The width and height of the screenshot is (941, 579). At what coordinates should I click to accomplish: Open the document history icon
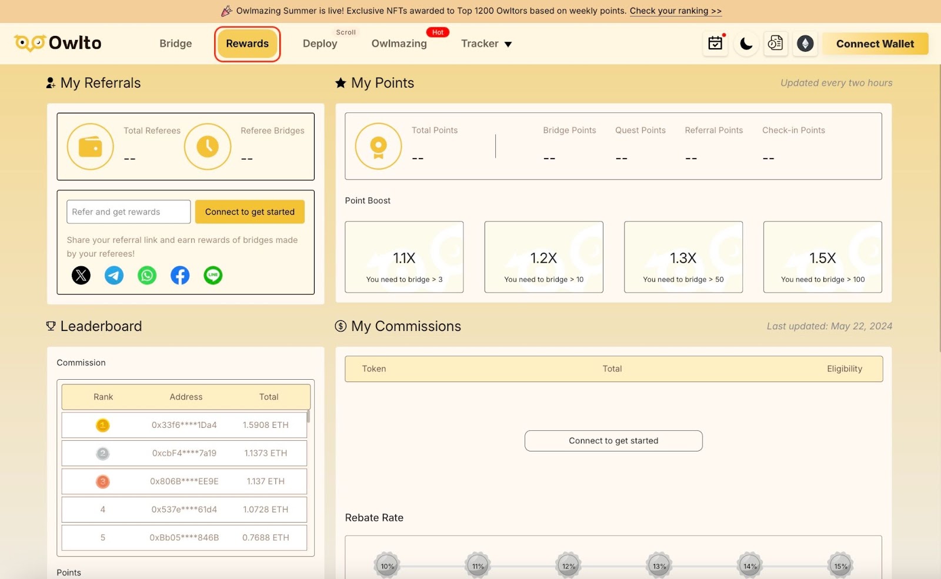click(775, 43)
